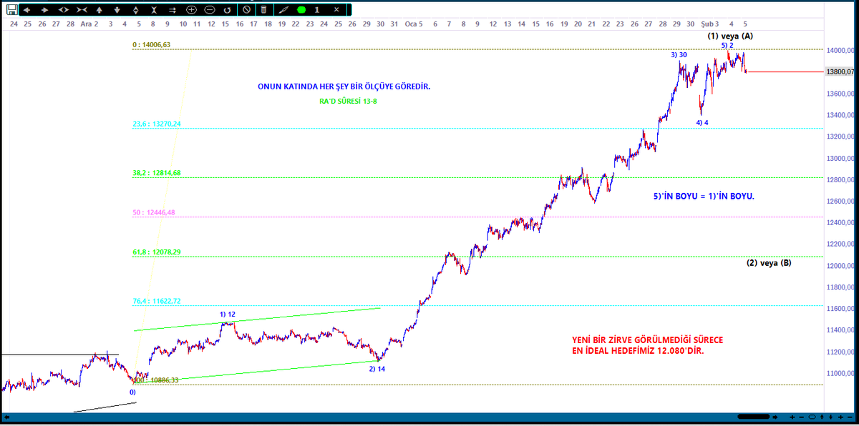Click the 12000,00 price axis label
Image resolution: width=859 pixels, height=426 pixels.
tap(841, 266)
